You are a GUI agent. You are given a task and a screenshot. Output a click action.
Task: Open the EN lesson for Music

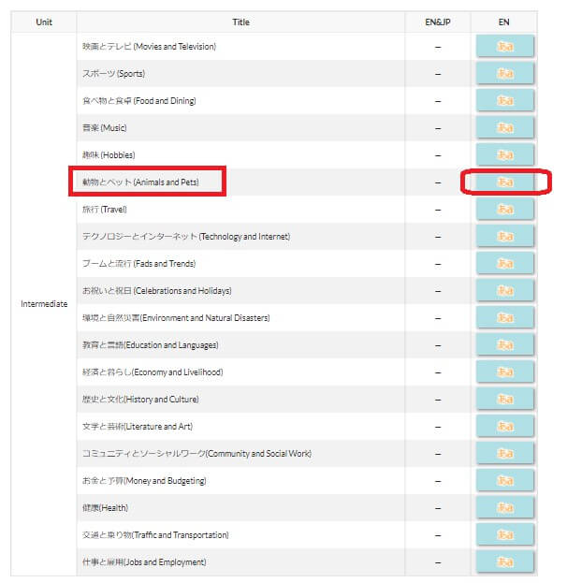tap(505, 127)
